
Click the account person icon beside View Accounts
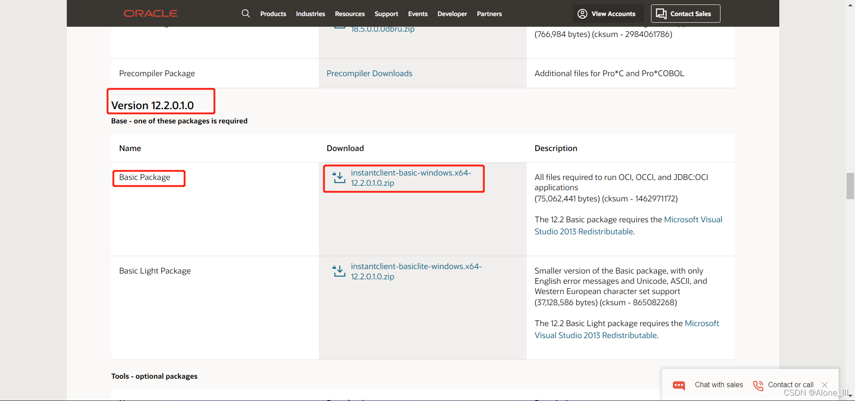(582, 13)
